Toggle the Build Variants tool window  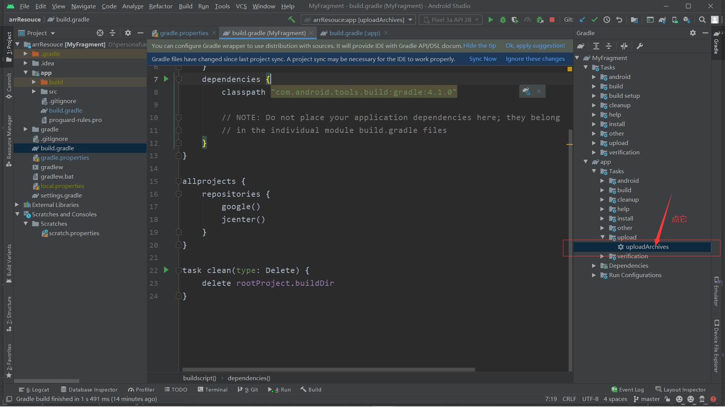point(9,264)
